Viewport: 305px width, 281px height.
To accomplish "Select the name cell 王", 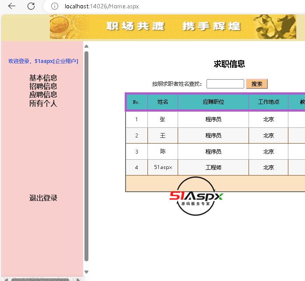I will tap(163, 135).
